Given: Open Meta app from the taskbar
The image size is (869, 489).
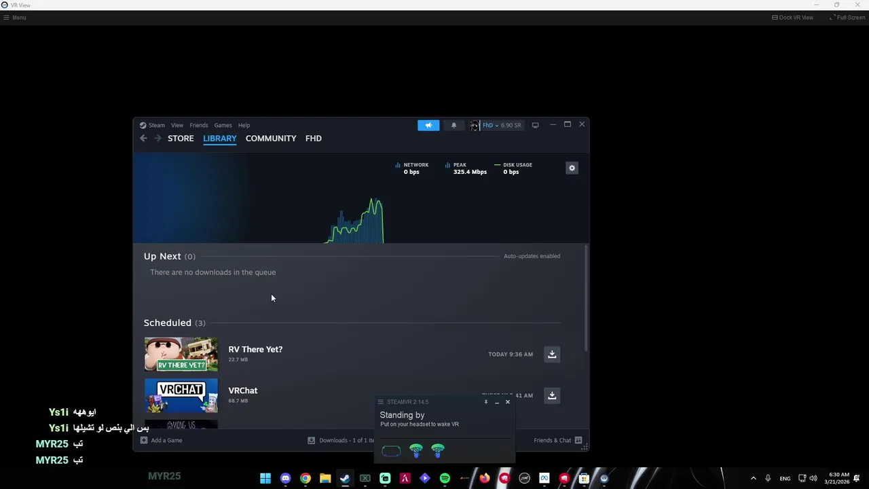Looking at the screenshot, I should point(544,478).
